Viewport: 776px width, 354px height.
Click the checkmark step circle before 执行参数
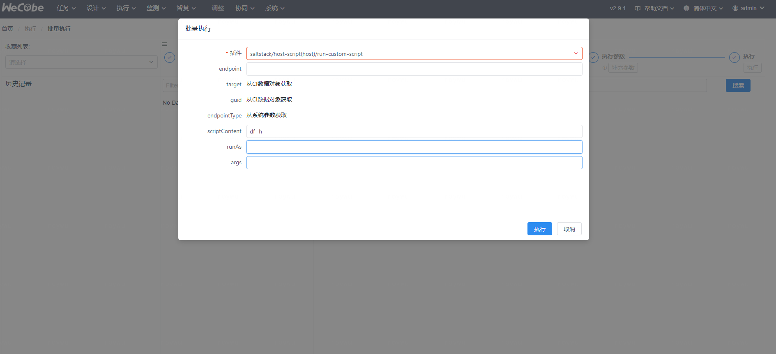click(x=593, y=57)
